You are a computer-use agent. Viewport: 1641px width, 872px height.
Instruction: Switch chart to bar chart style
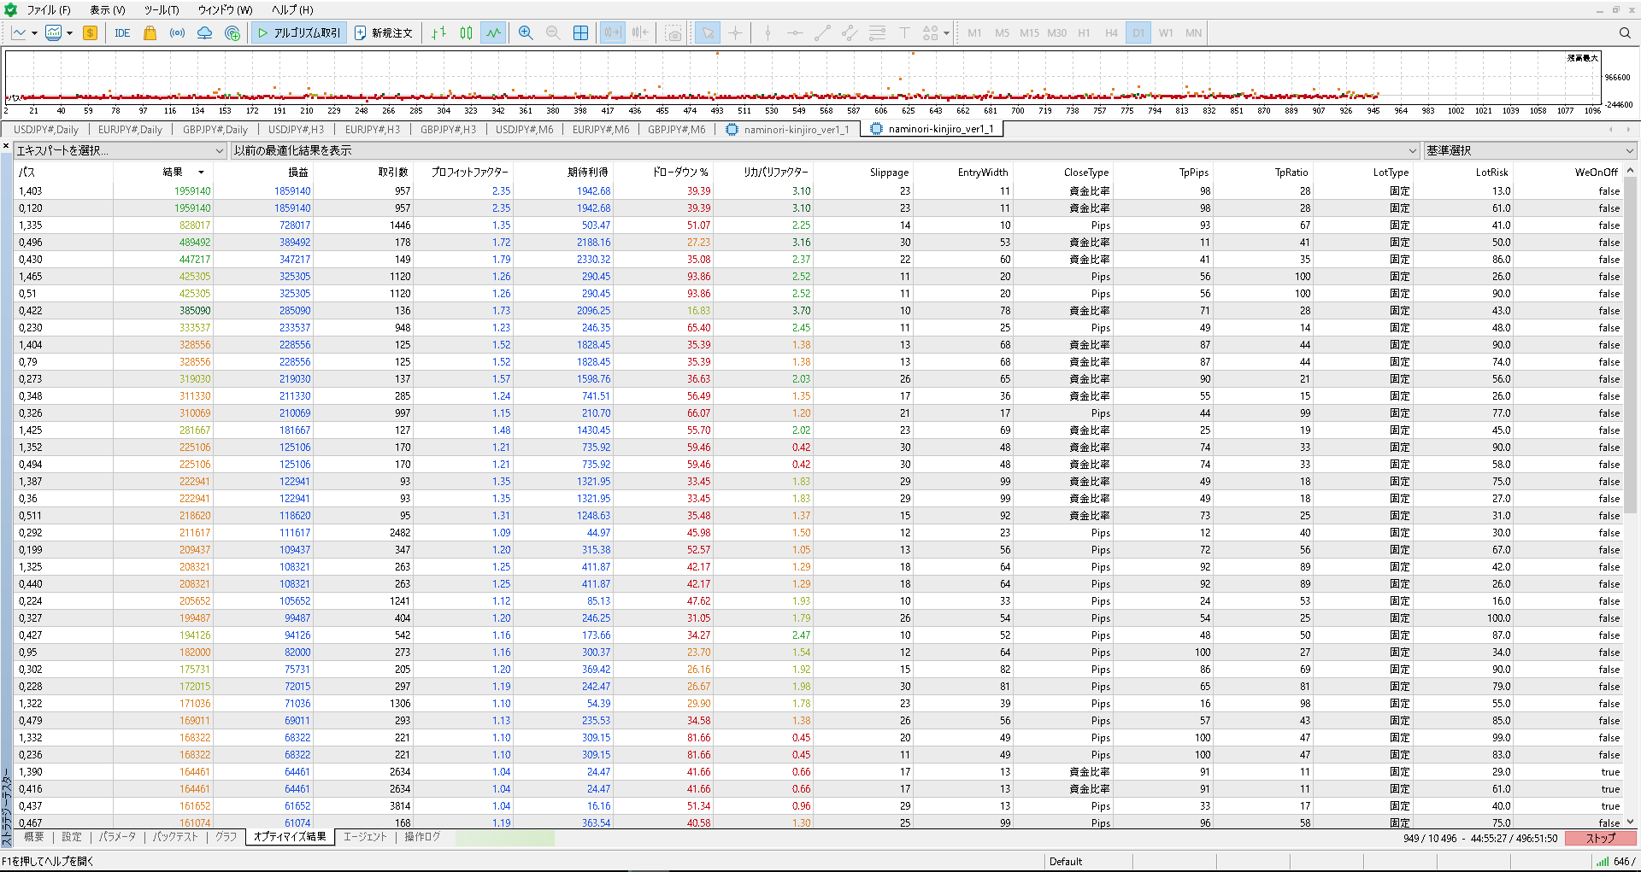438,33
